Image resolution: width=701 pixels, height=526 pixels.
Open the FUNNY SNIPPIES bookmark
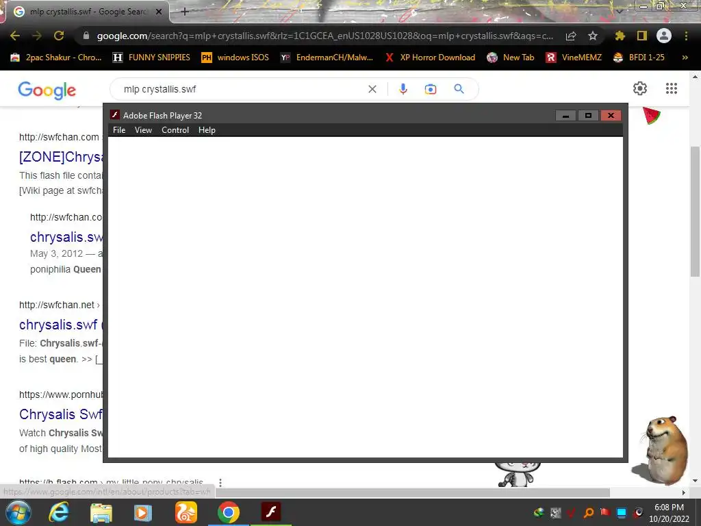(x=151, y=58)
